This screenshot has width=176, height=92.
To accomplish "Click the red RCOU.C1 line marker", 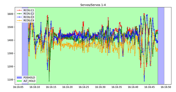I will (x=19, y=10).
